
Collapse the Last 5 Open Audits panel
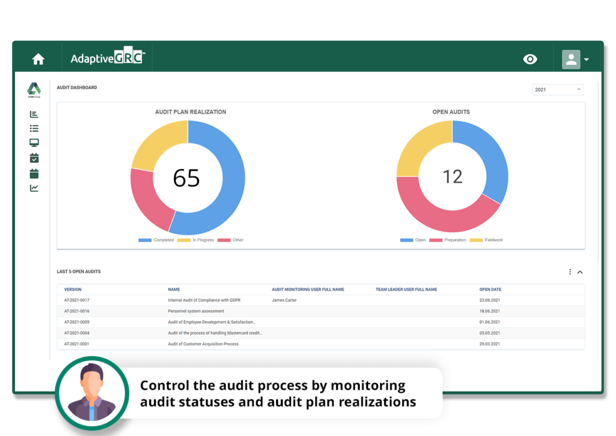tap(579, 272)
